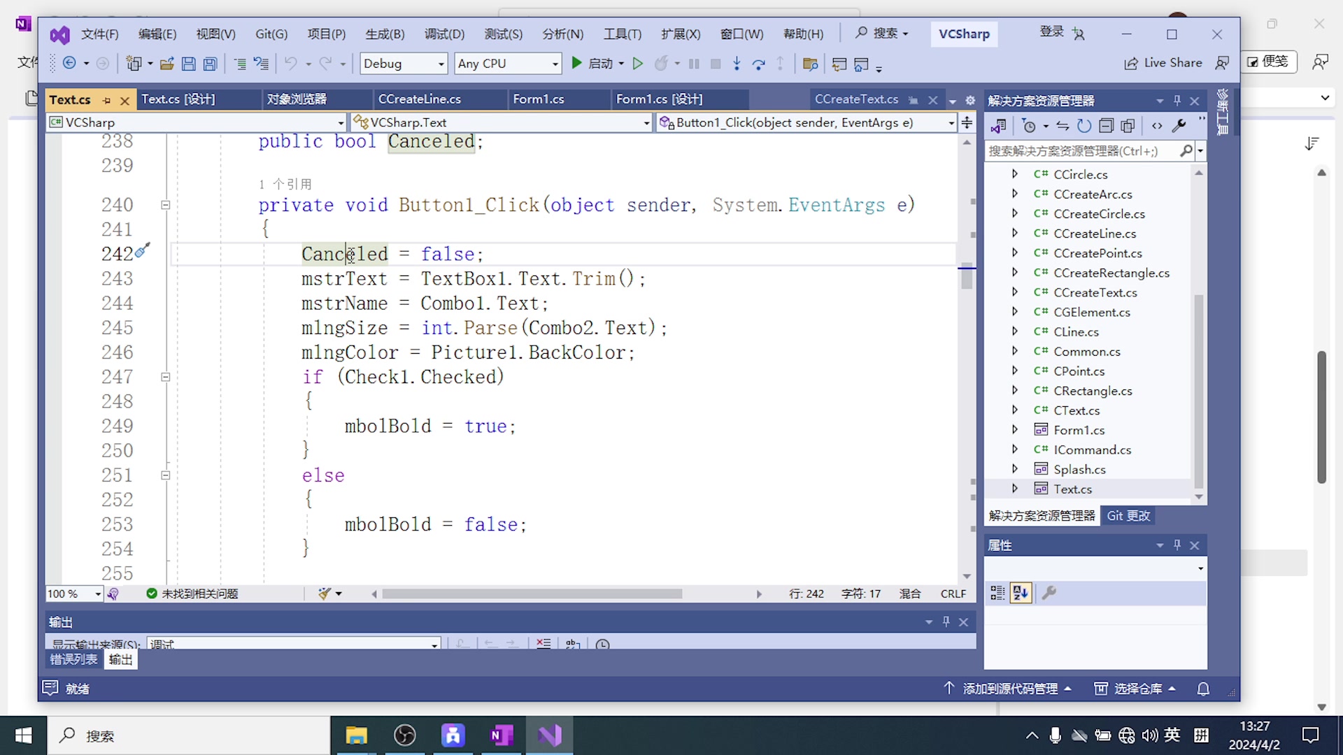1343x755 pixels.
Task: Switch to the CCreateLine.cs tab
Action: 420,99
